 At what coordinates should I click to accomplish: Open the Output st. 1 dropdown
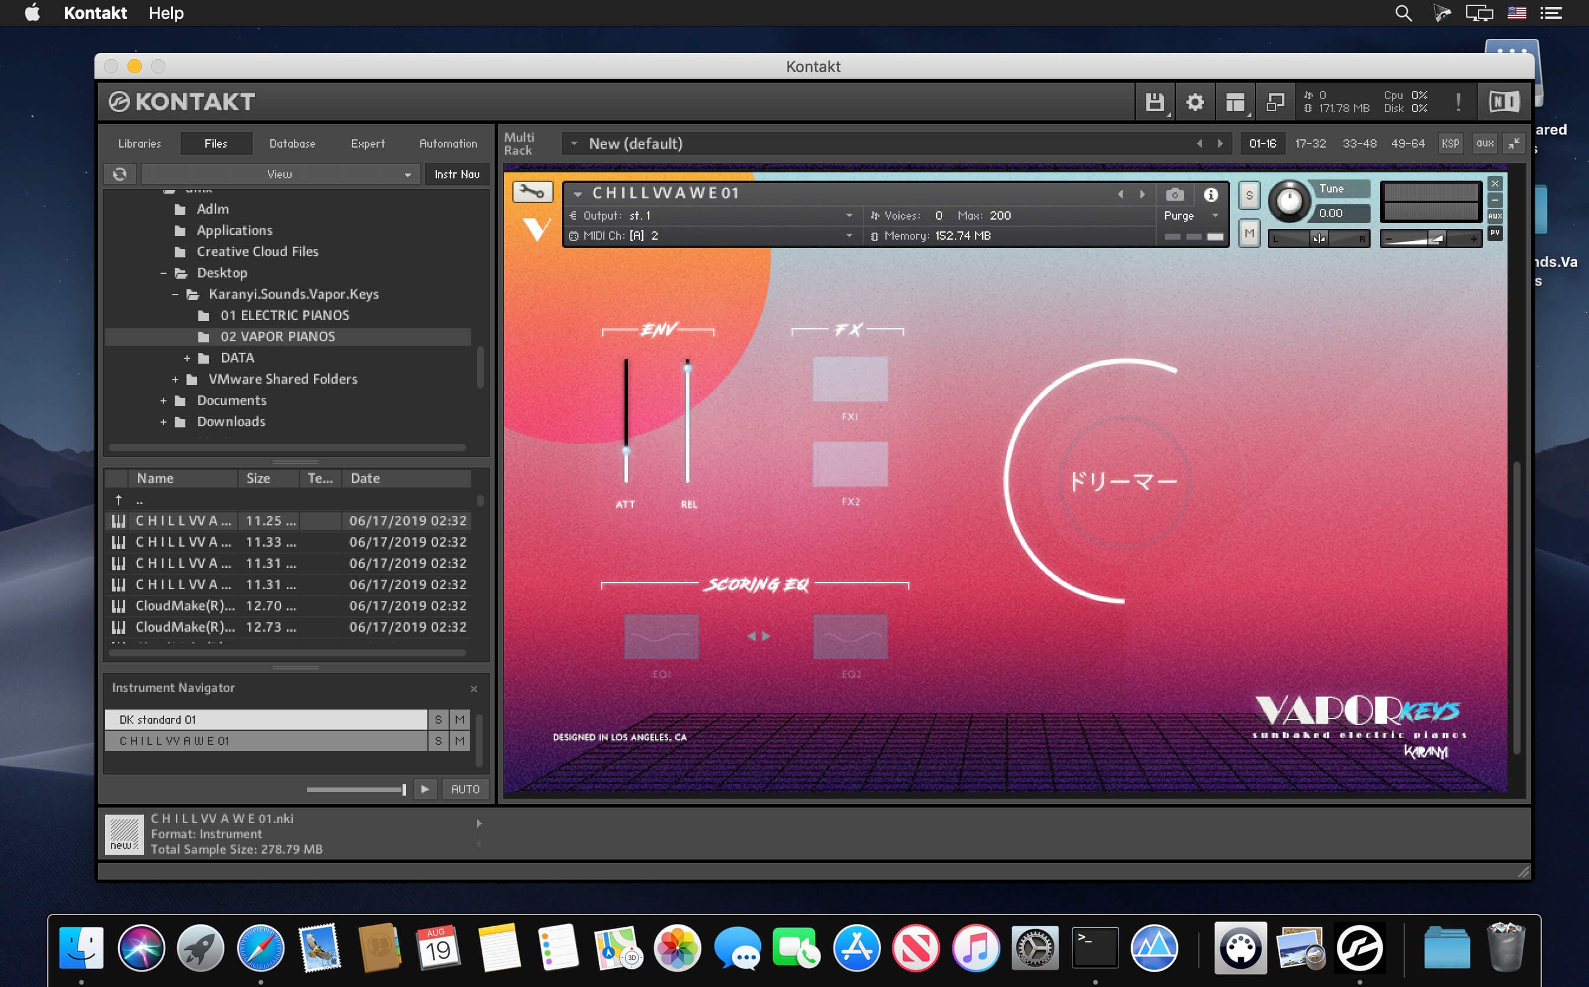[x=712, y=215]
